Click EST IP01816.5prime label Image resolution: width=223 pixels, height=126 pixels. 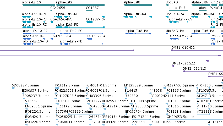point(178,91)
